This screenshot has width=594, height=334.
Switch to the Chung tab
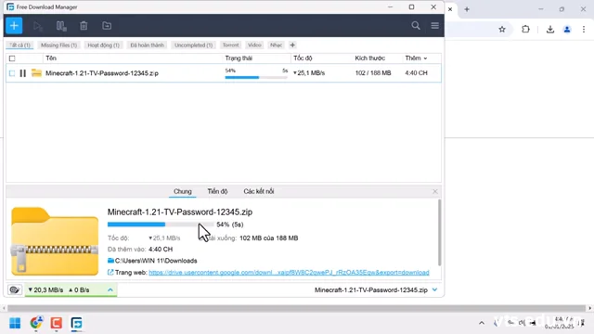[183, 192]
